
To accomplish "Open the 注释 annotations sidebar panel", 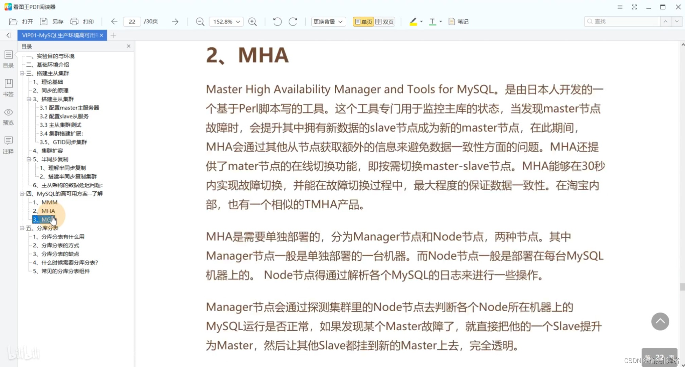I will 8,145.
